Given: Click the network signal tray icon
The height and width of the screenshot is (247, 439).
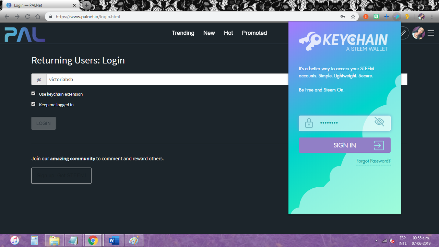Looking at the screenshot, I should [384, 240].
